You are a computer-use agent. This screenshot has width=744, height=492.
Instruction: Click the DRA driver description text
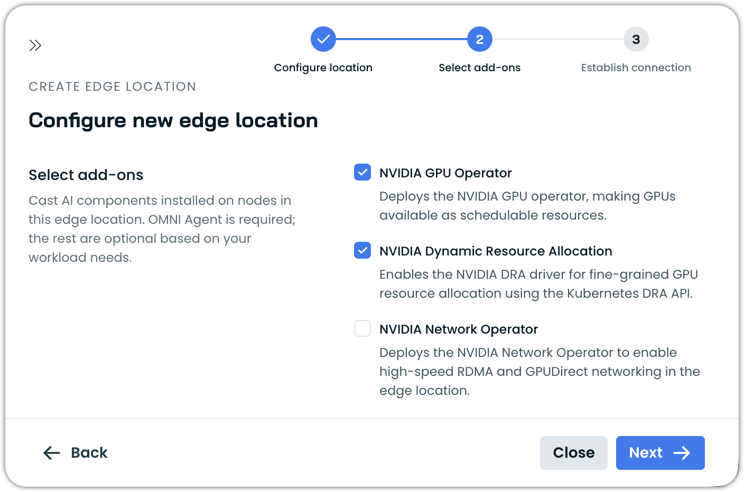(539, 284)
